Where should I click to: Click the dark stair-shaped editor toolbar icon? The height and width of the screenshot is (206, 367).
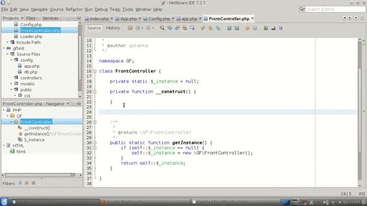pos(273,28)
